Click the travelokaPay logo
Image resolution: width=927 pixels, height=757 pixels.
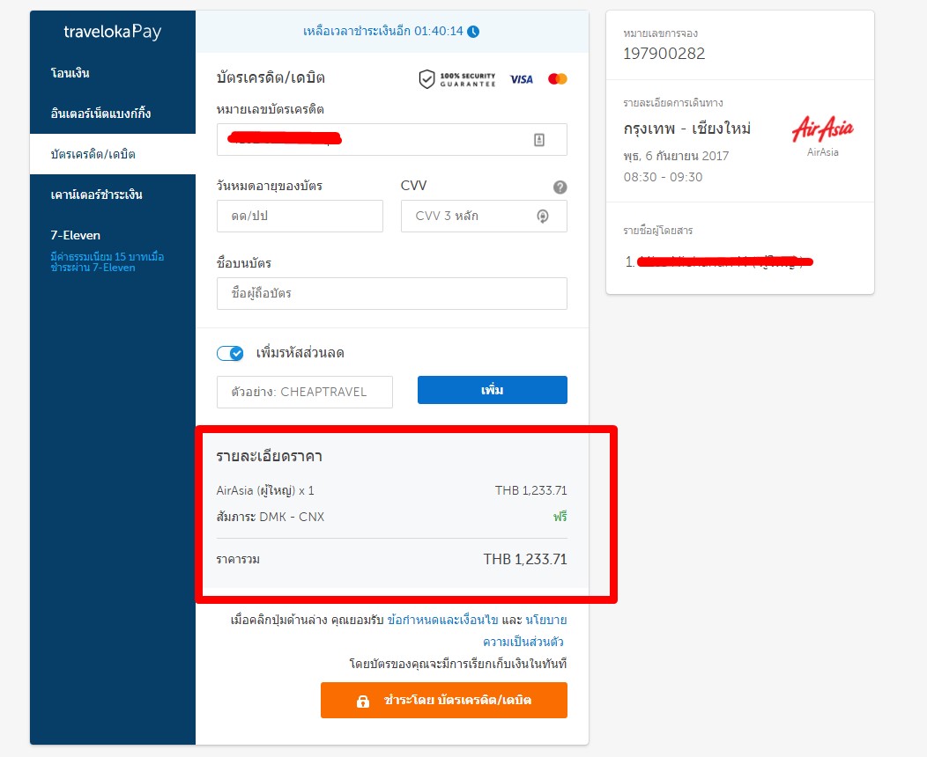[x=112, y=32]
